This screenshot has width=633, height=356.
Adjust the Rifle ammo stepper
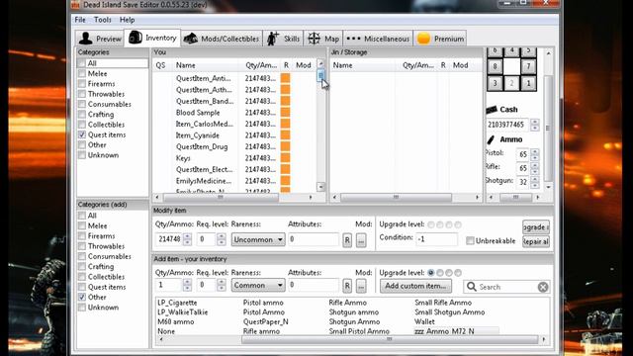click(534, 168)
